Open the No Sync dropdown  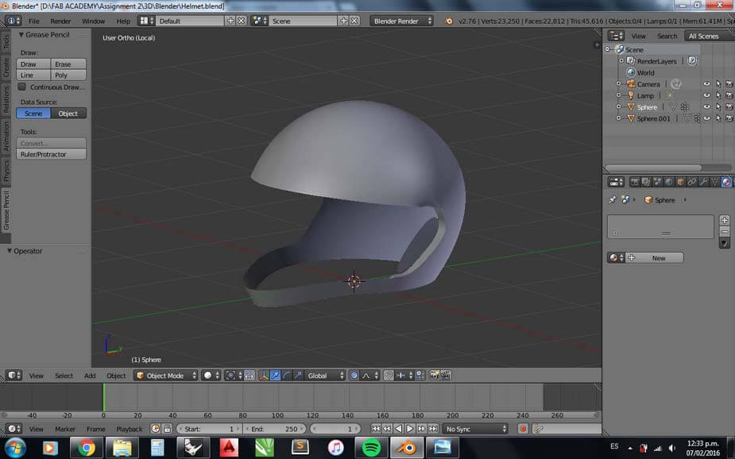click(x=475, y=429)
